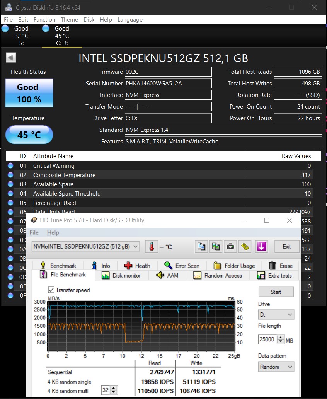Image resolution: width=327 pixels, height=399 pixels.
Task: Click the Interface field showing NVM Express
Action: tap(168, 95)
